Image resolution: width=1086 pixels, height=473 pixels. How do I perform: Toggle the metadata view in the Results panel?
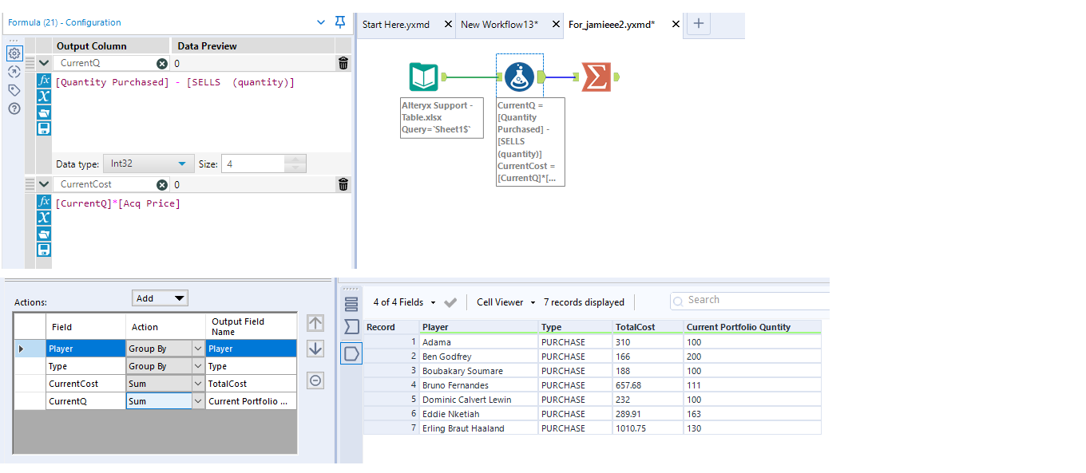352,303
